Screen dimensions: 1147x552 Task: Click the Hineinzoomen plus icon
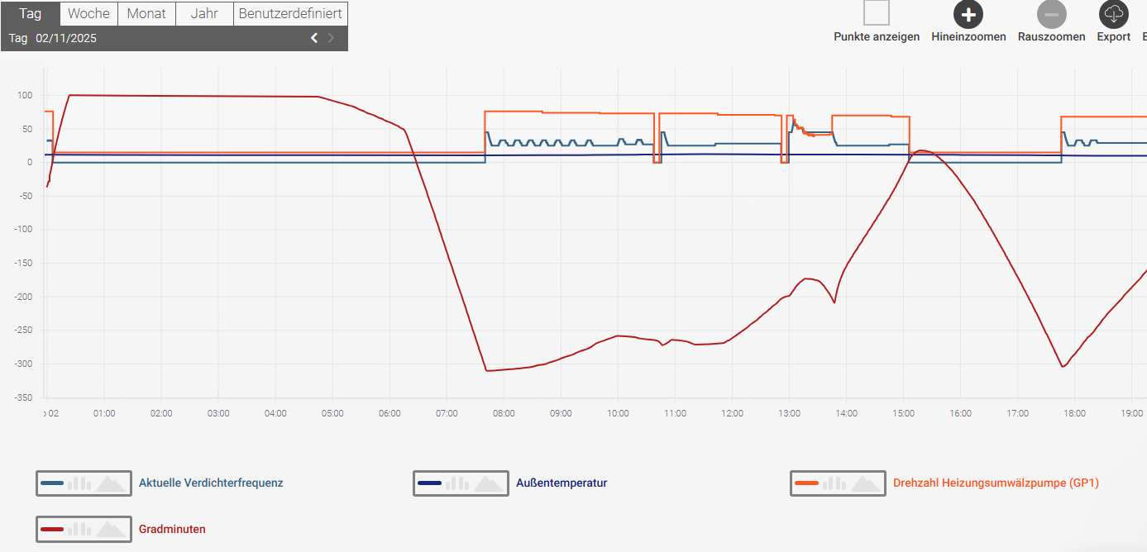point(968,14)
